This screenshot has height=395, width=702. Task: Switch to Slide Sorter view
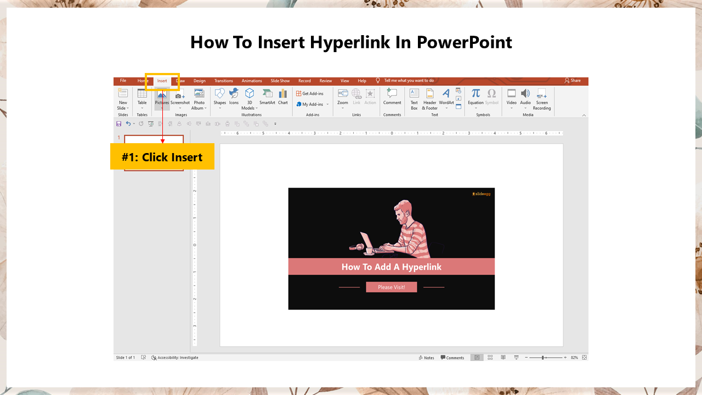[x=490, y=358]
